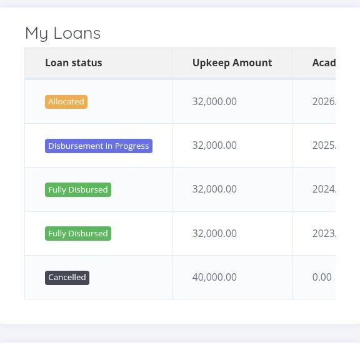Click the Cancelled status badge
This screenshot has height=347, width=360.
[x=67, y=278]
